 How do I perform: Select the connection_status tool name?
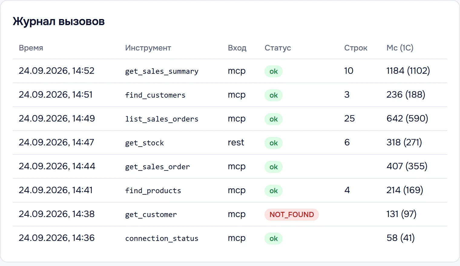(162, 238)
